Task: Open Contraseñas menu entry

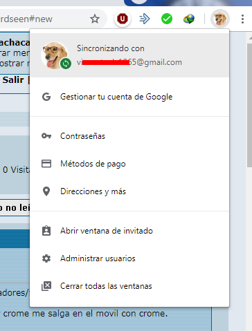Action: click(129, 136)
